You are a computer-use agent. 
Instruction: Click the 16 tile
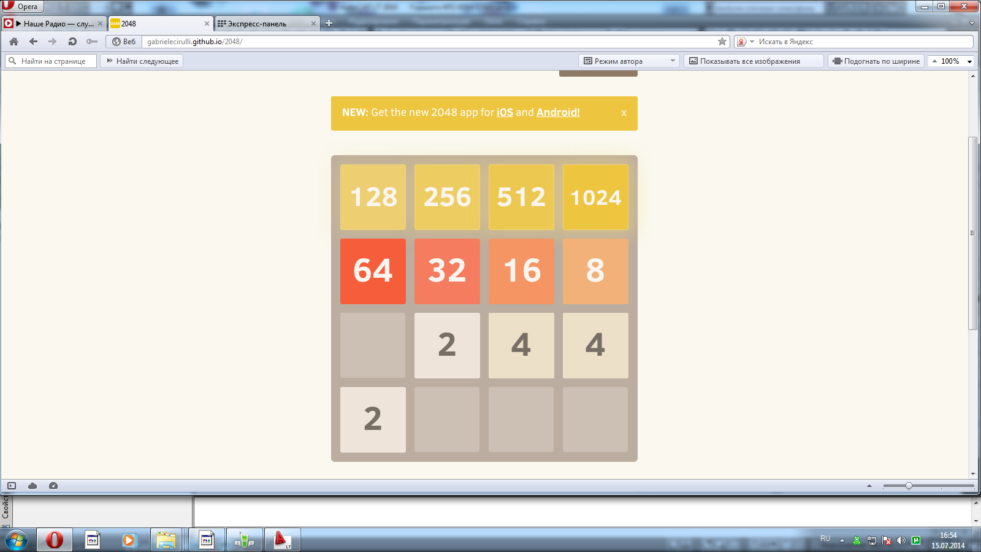coord(521,271)
